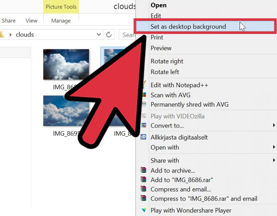This screenshot has height=216, width=277.
Task: Click the clouds folder in address bar
Action: pos(25,34)
